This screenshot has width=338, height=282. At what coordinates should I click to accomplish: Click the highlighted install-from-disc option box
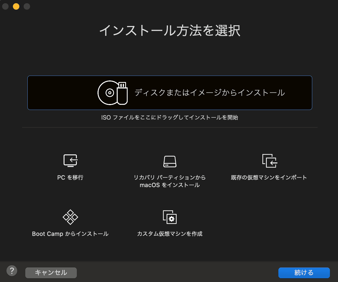(x=170, y=92)
